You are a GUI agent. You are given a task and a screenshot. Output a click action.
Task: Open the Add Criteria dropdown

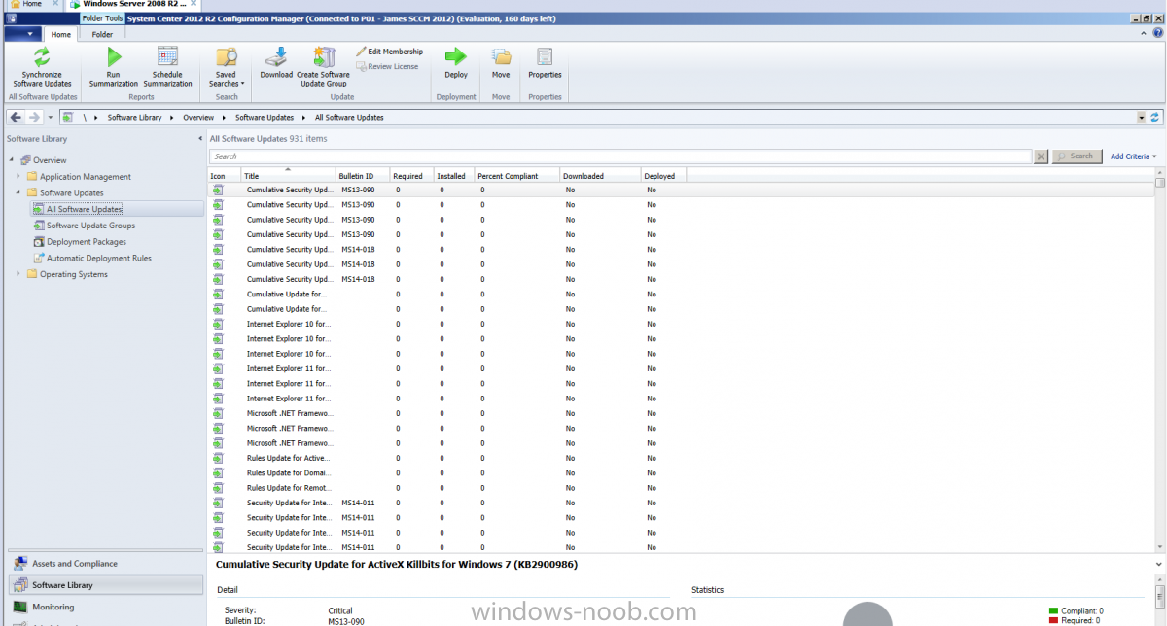(x=1136, y=156)
